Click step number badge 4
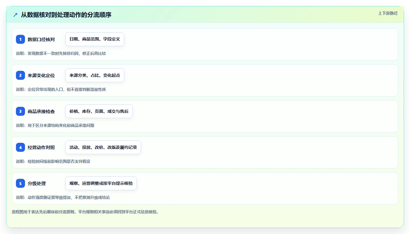This screenshot has height=234, width=410. coord(20,147)
